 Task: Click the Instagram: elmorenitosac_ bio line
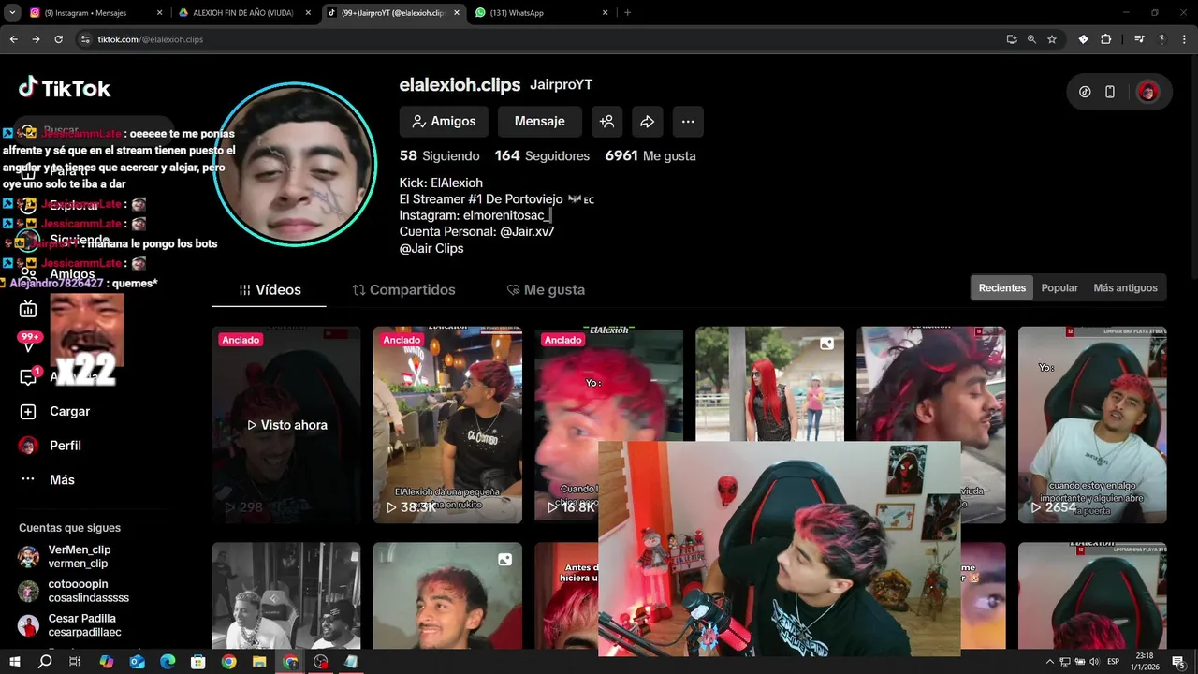tap(475, 215)
